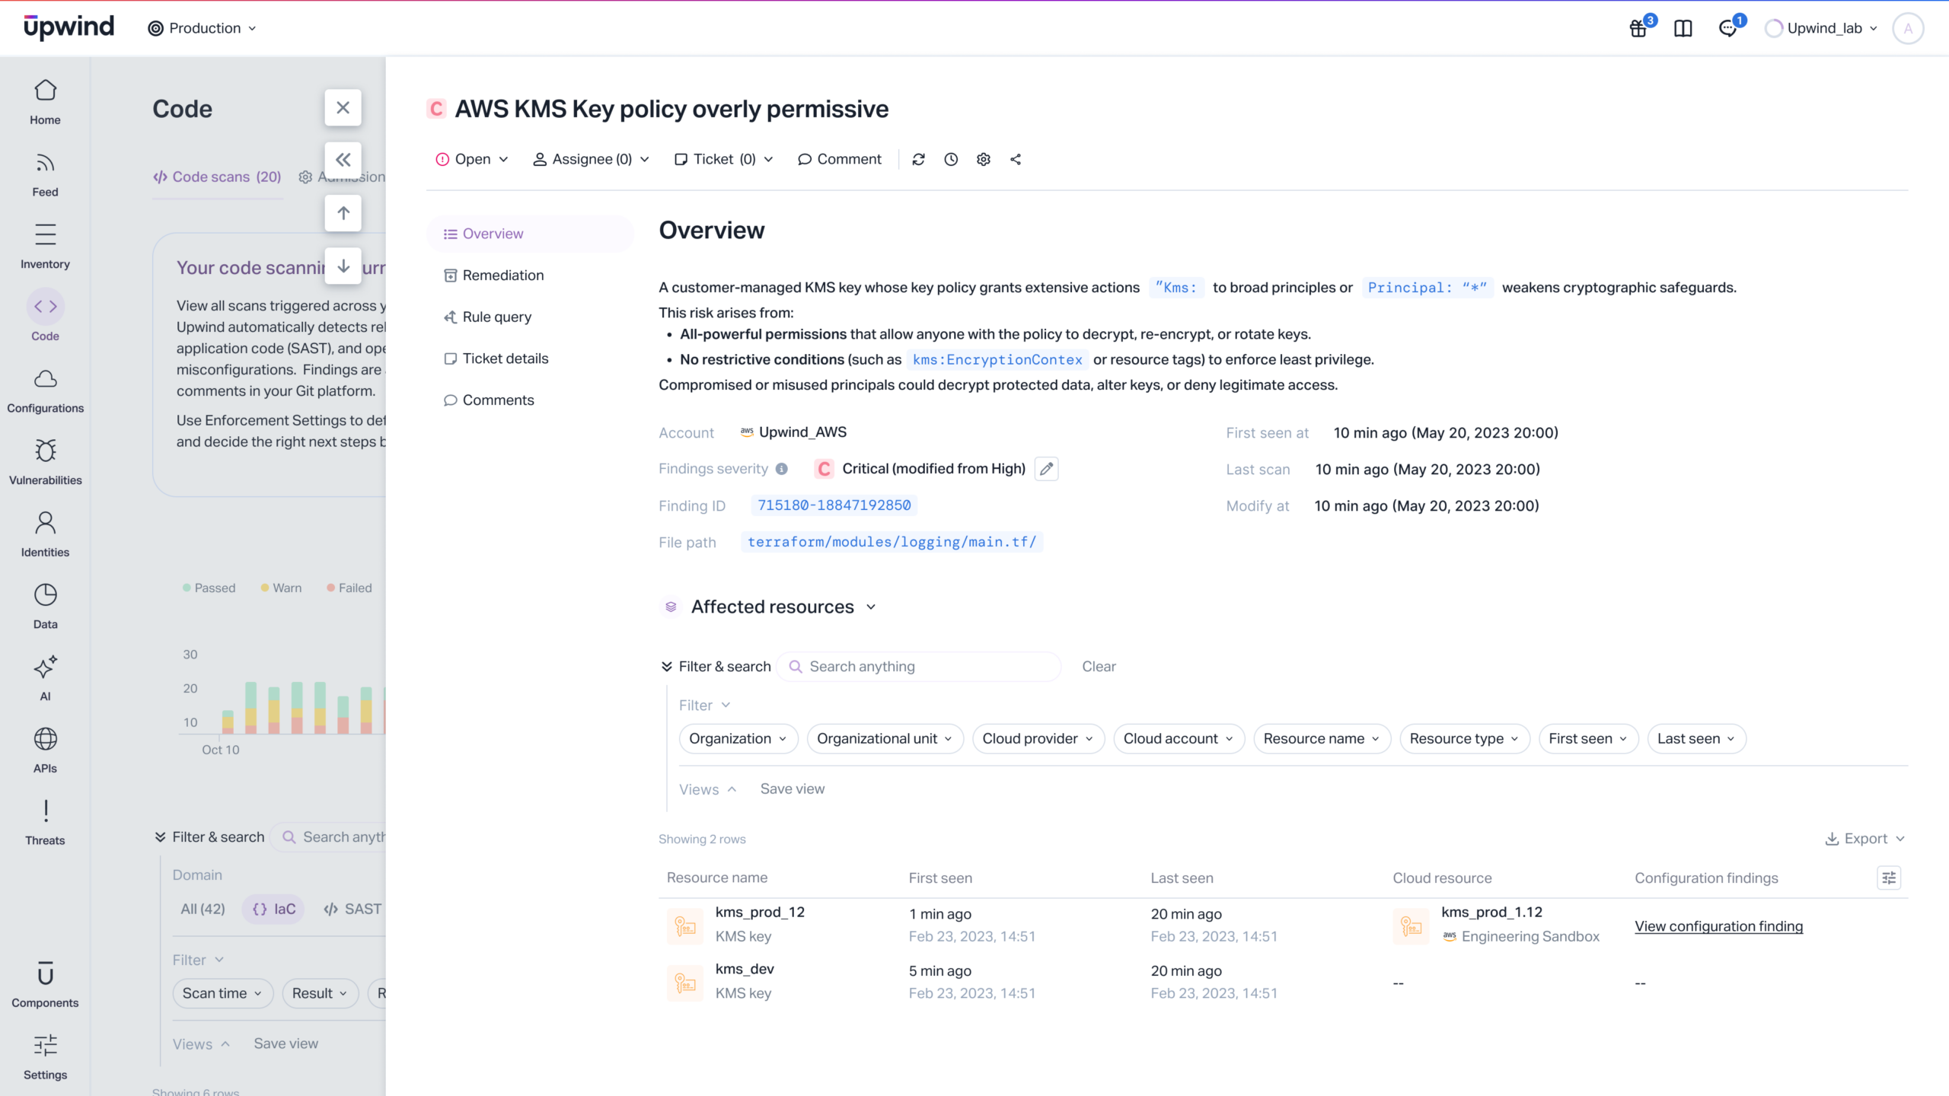Image resolution: width=1949 pixels, height=1096 pixels.
Task: Expand the Resource type filter dropdown
Action: (1463, 738)
